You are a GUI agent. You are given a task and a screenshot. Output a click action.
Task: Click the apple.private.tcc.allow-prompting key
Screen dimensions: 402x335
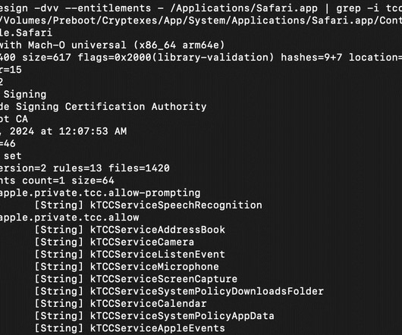point(100,193)
